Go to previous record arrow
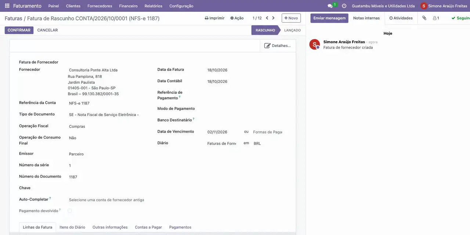The image size is (470, 235). click(267, 18)
